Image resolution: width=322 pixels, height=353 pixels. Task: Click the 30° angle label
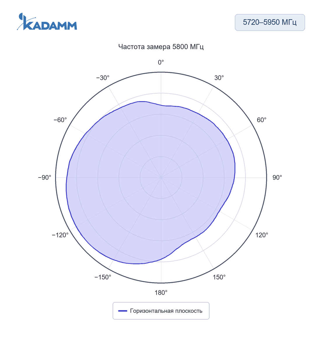[219, 78]
